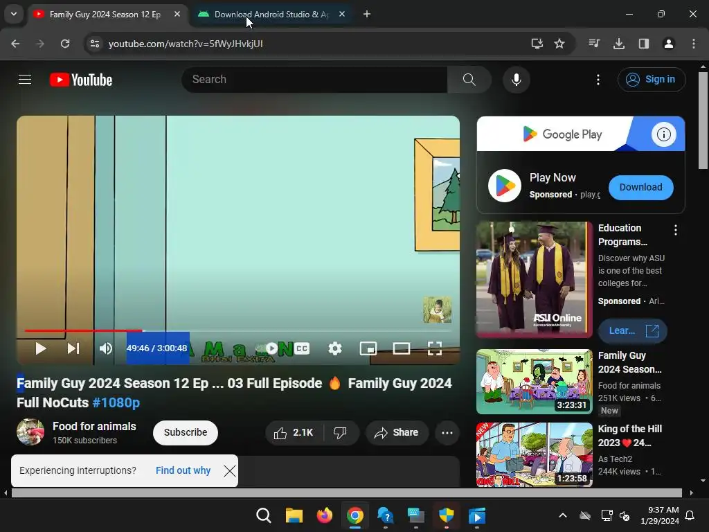Image resolution: width=709 pixels, height=532 pixels.
Task: Sign in to YouTube
Action: (x=651, y=80)
